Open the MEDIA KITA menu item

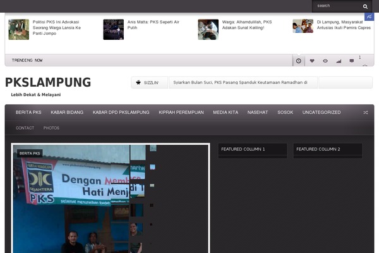click(x=226, y=113)
